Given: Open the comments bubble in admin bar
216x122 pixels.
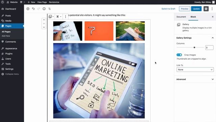Looking at the screenshot, I should point(21,2).
